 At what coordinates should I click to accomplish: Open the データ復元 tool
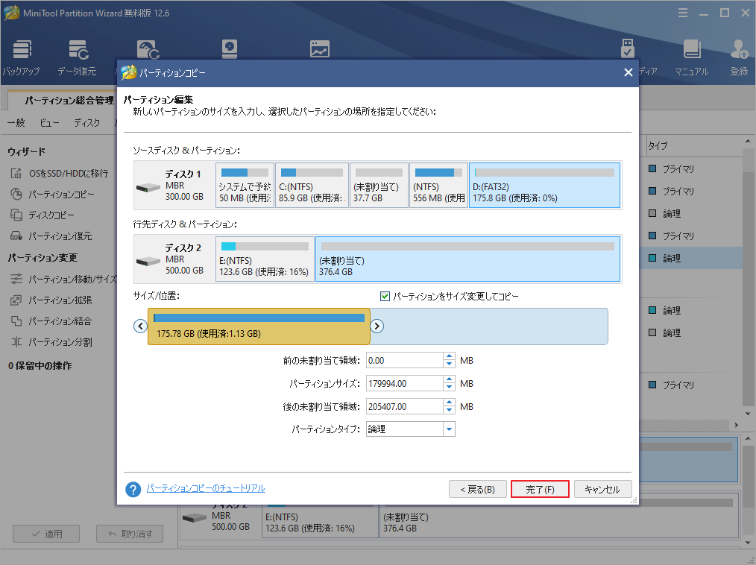point(79,56)
